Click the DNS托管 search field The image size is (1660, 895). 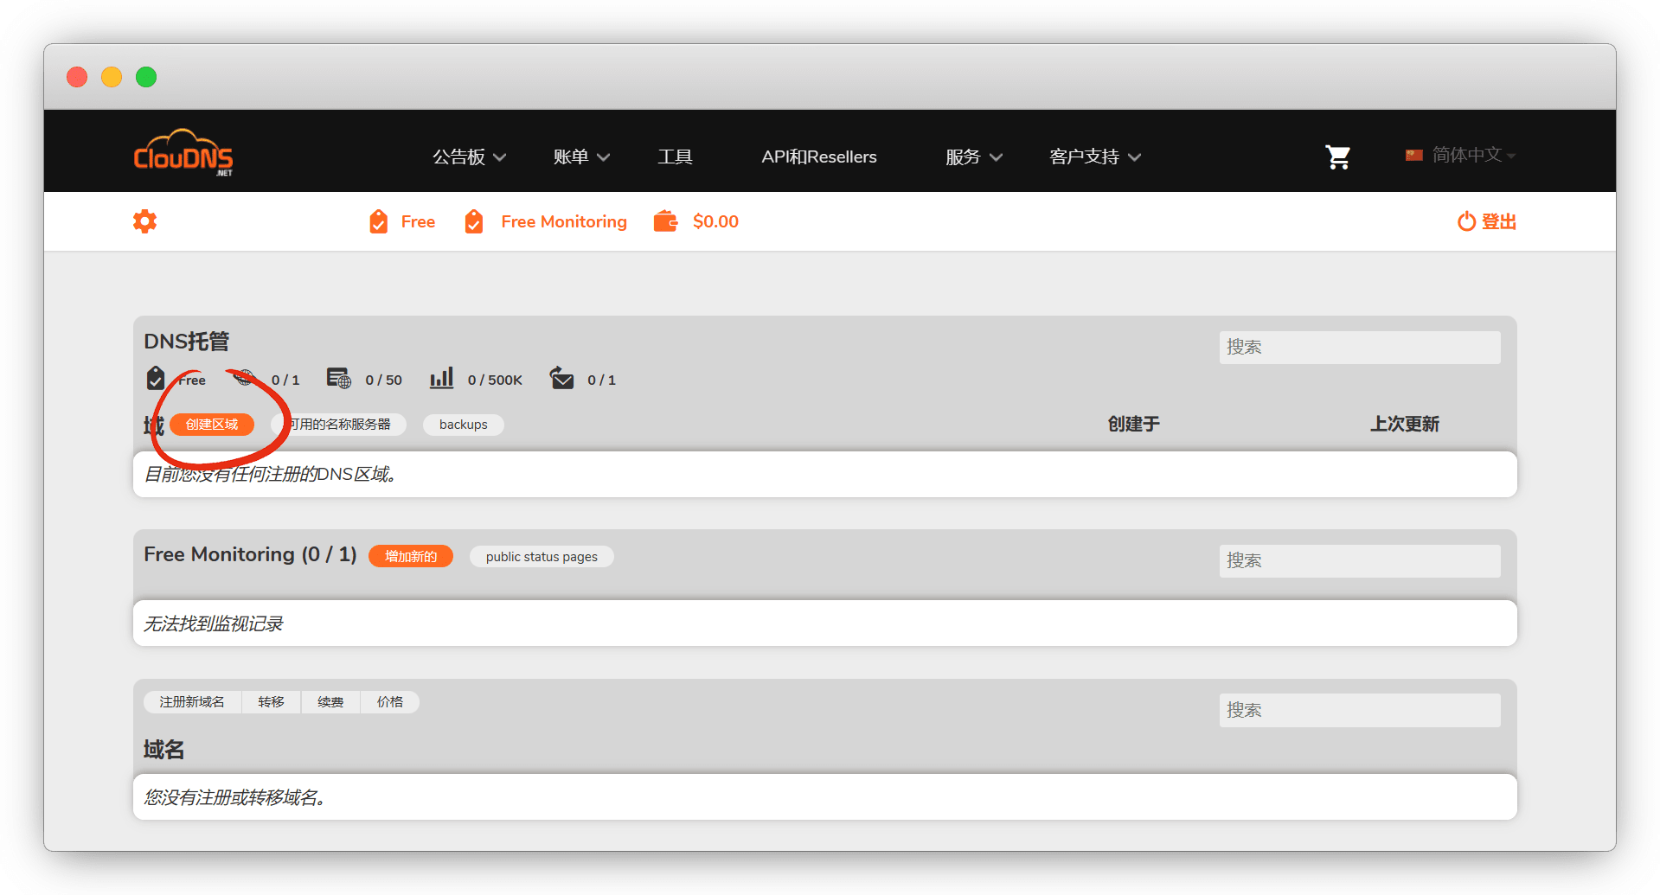pyautogui.click(x=1359, y=347)
